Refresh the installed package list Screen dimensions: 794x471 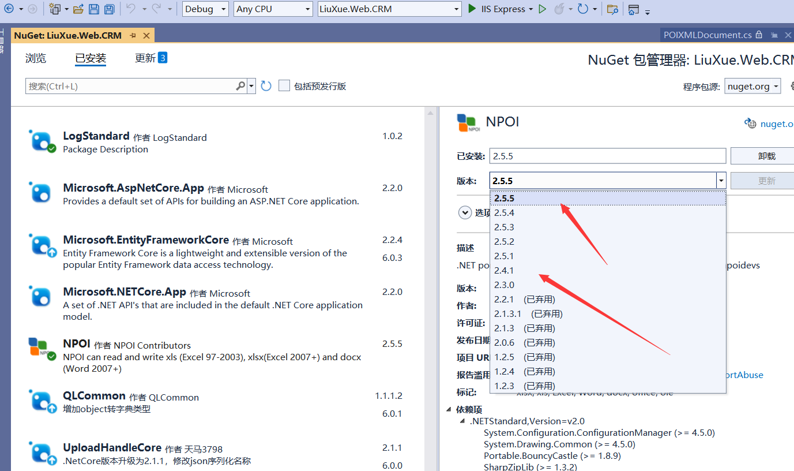tap(266, 86)
